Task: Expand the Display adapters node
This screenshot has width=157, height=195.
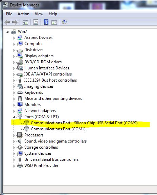Action: pyautogui.click(x=14, y=56)
